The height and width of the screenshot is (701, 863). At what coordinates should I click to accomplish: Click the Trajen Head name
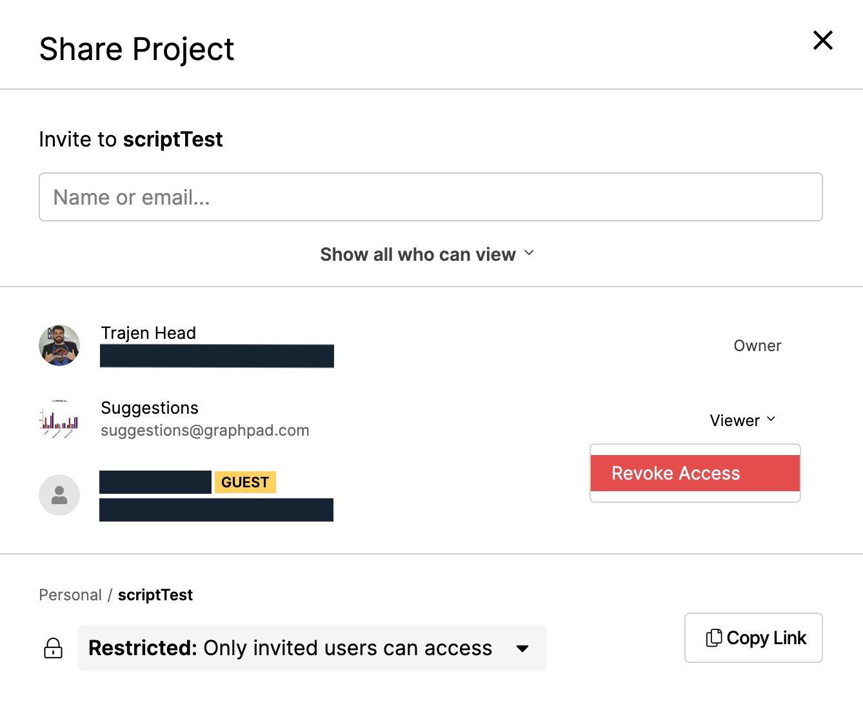pos(148,333)
